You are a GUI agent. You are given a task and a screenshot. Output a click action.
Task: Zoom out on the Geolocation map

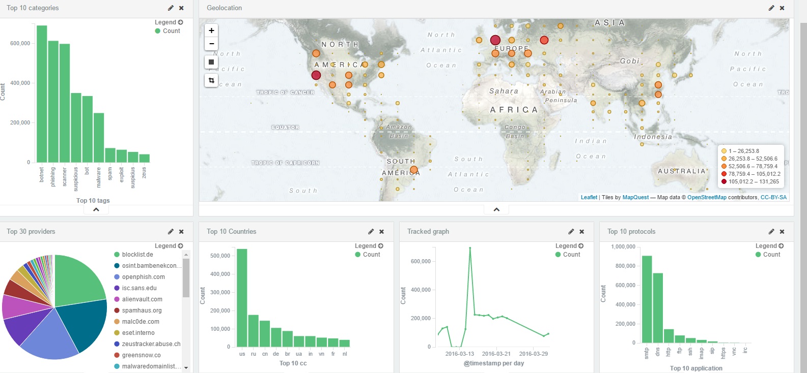[211, 44]
